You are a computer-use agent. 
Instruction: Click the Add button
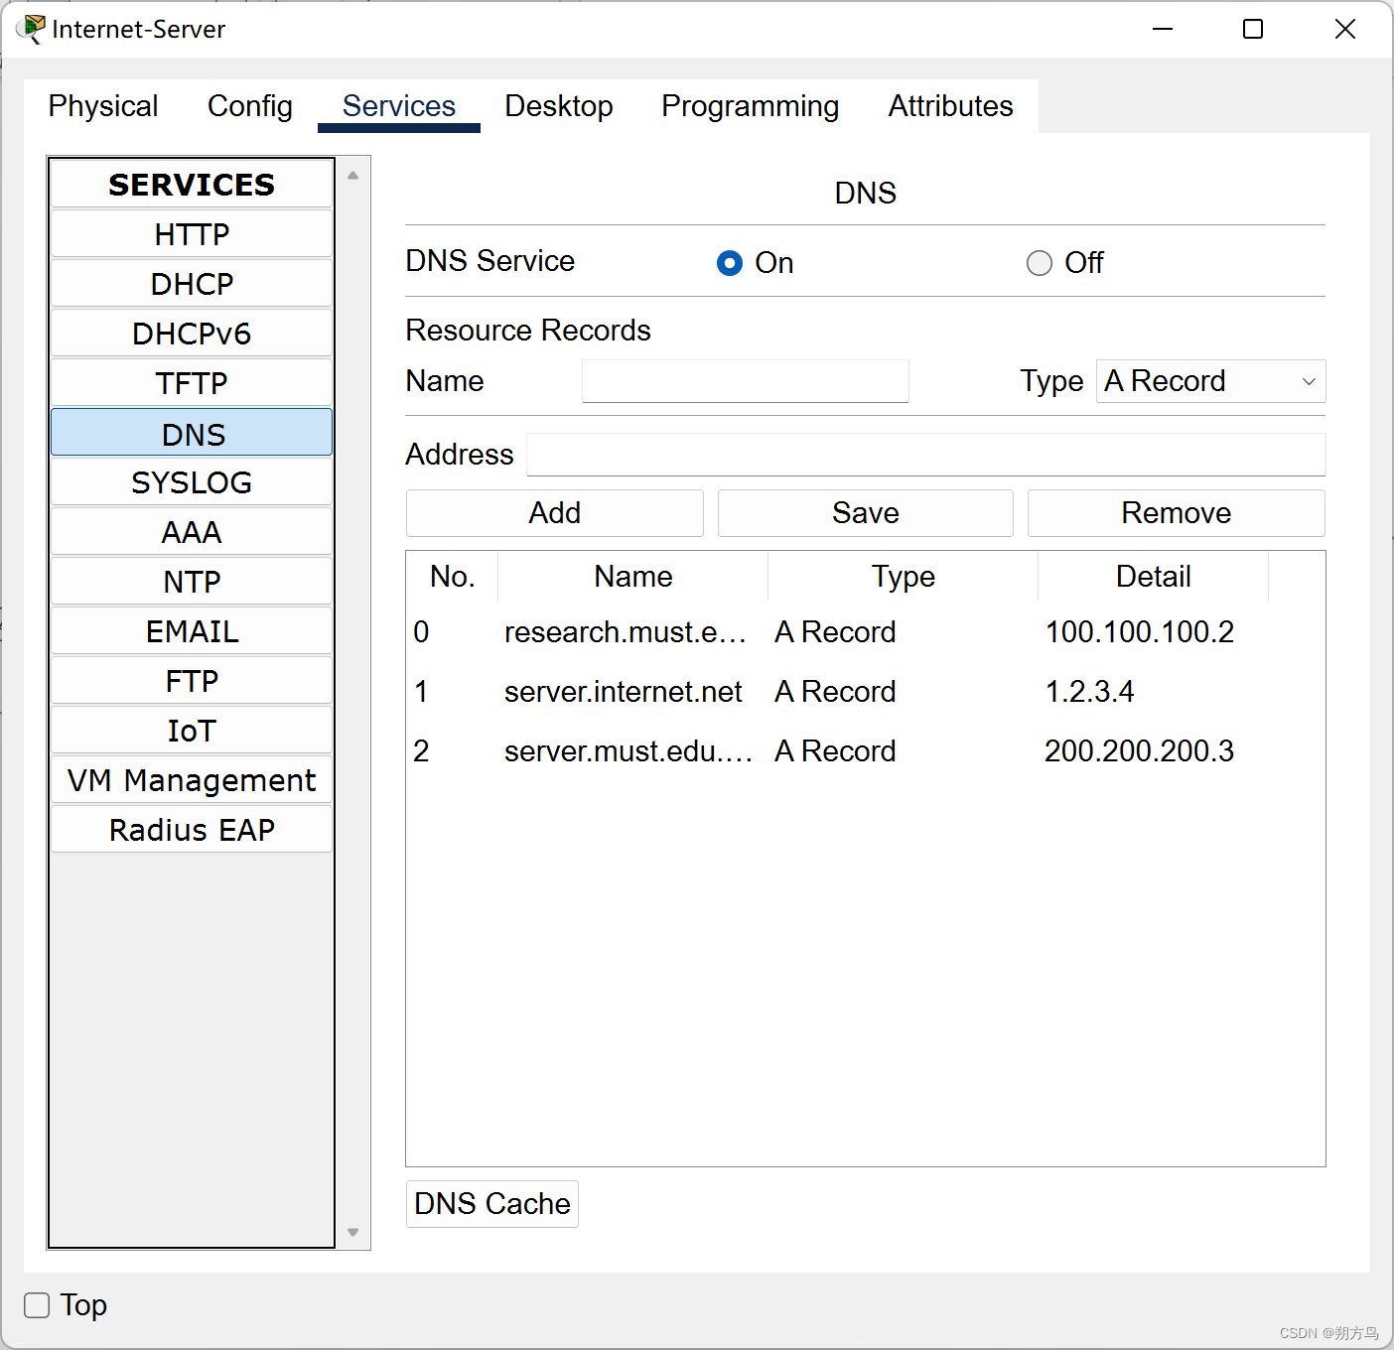(555, 513)
